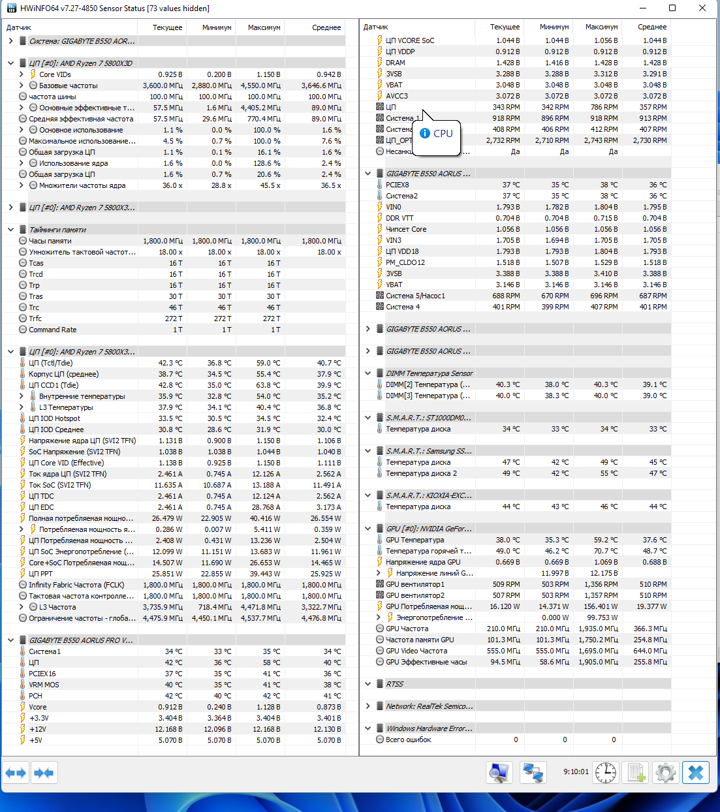Click bolt icon of +12V row

coord(23,729)
